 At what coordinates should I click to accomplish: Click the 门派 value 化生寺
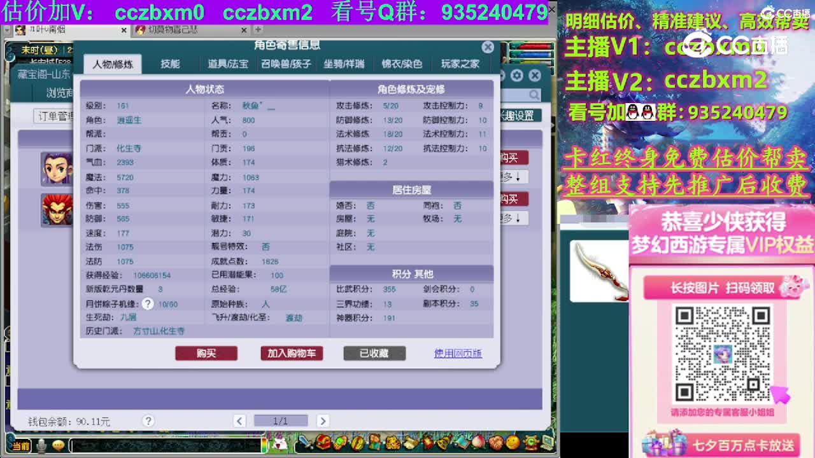pos(129,148)
